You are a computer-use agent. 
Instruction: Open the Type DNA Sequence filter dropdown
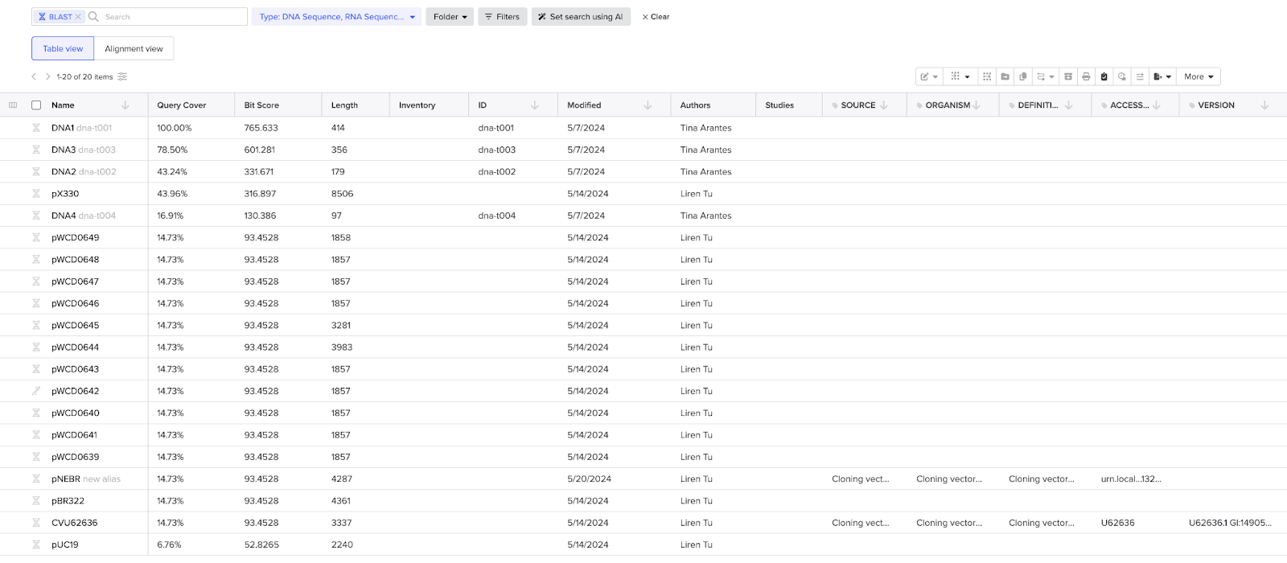336,17
